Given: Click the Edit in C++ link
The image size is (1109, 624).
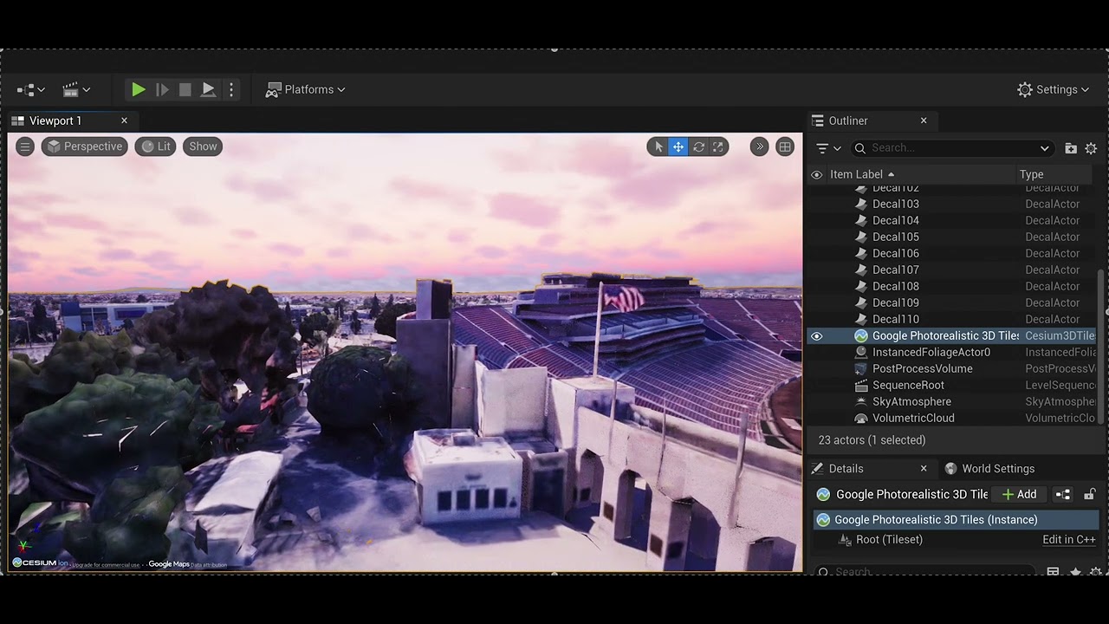Looking at the screenshot, I should tap(1069, 539).
